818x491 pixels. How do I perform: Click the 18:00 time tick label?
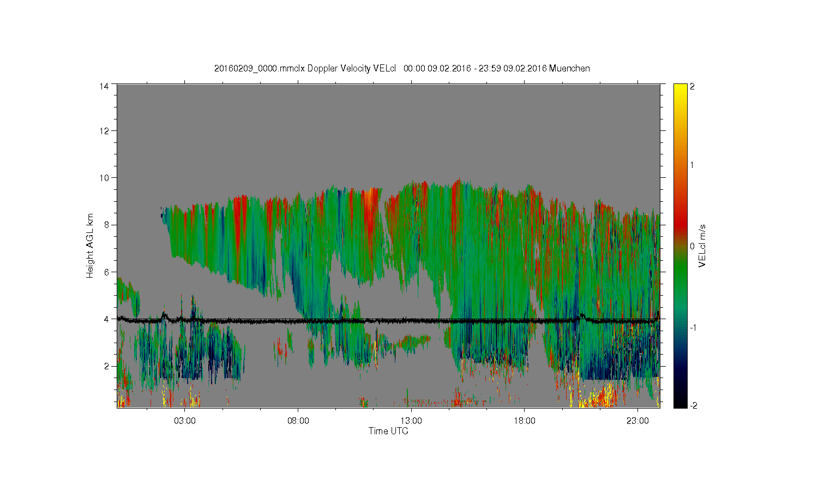(525, 421)
